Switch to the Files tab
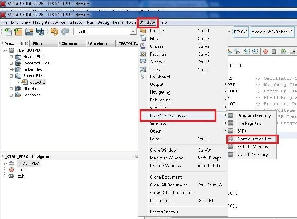 37,44
